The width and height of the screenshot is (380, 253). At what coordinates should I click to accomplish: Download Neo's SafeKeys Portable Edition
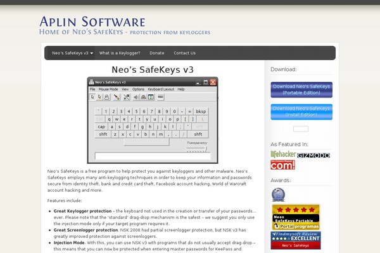tap(301, 90)
